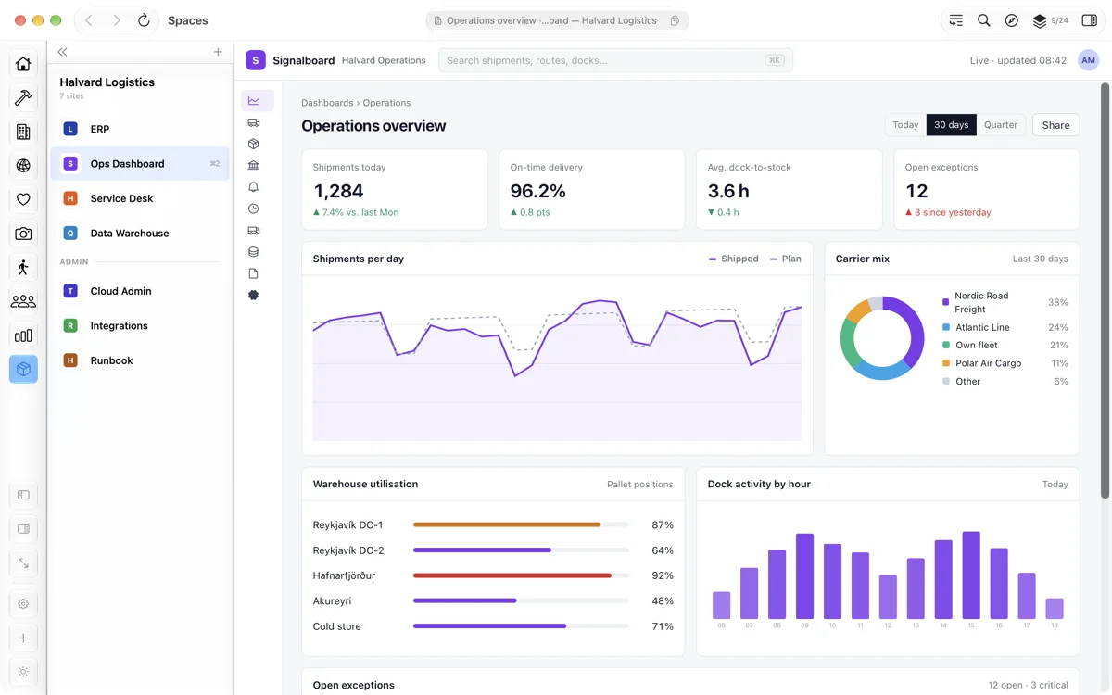Click the clock history nav icon
Screen dimensions: 1112x695
coord(254,208)
